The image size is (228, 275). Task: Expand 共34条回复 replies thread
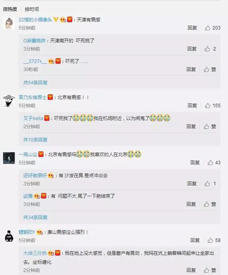35,217
